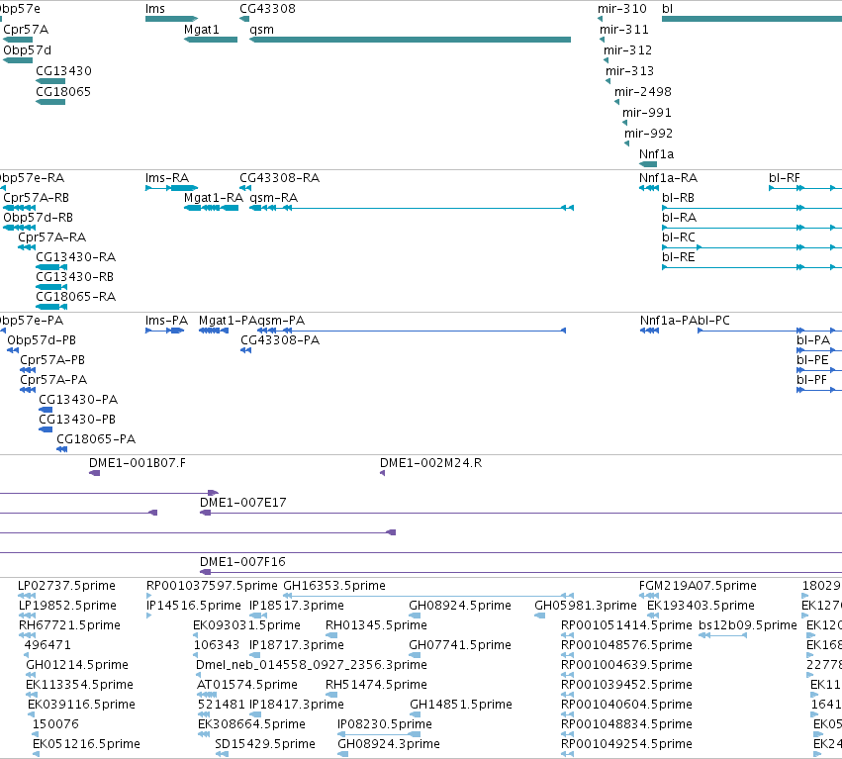Image resolution: width=842 pixels, height=759 pixels.
Task: Click DME1-001B07.F clone label
Action: point(138,463)
